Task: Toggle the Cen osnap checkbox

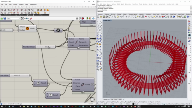Action: coord(116,102)
